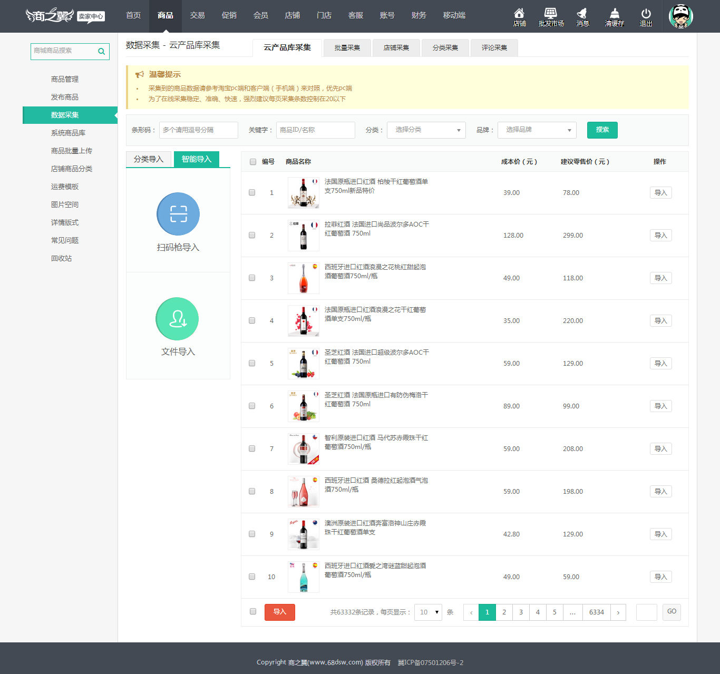The image size is (720, 674).
Task: Click the 清缓存 clear cache icon
Action: 614,17
